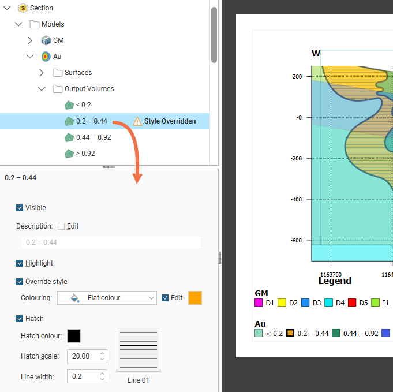This screenshot has height=392, width=393.
Task: Click the GM geological model icon
Action: pos(46,40)
